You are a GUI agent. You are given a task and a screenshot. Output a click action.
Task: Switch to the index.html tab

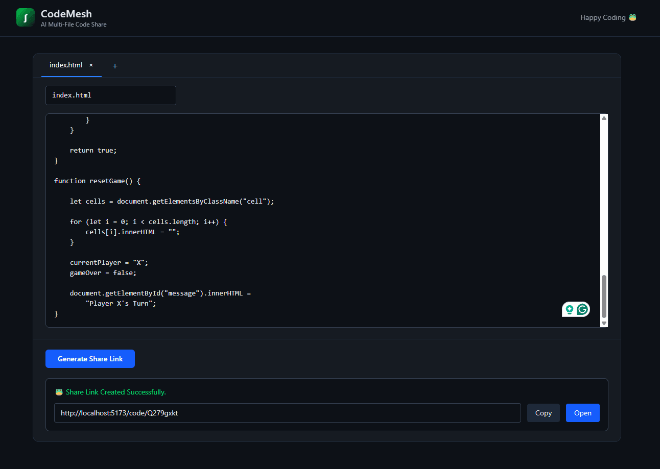pos(65,65)
